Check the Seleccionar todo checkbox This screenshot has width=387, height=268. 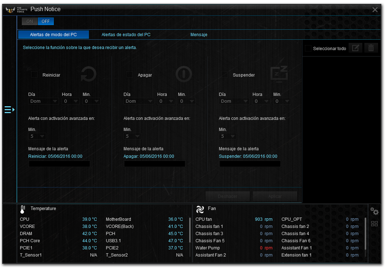point(308,48)
